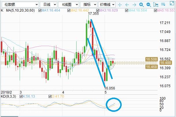Expand the 日线 period dropdown
This screenshot has width=176, height=117.
49,5
